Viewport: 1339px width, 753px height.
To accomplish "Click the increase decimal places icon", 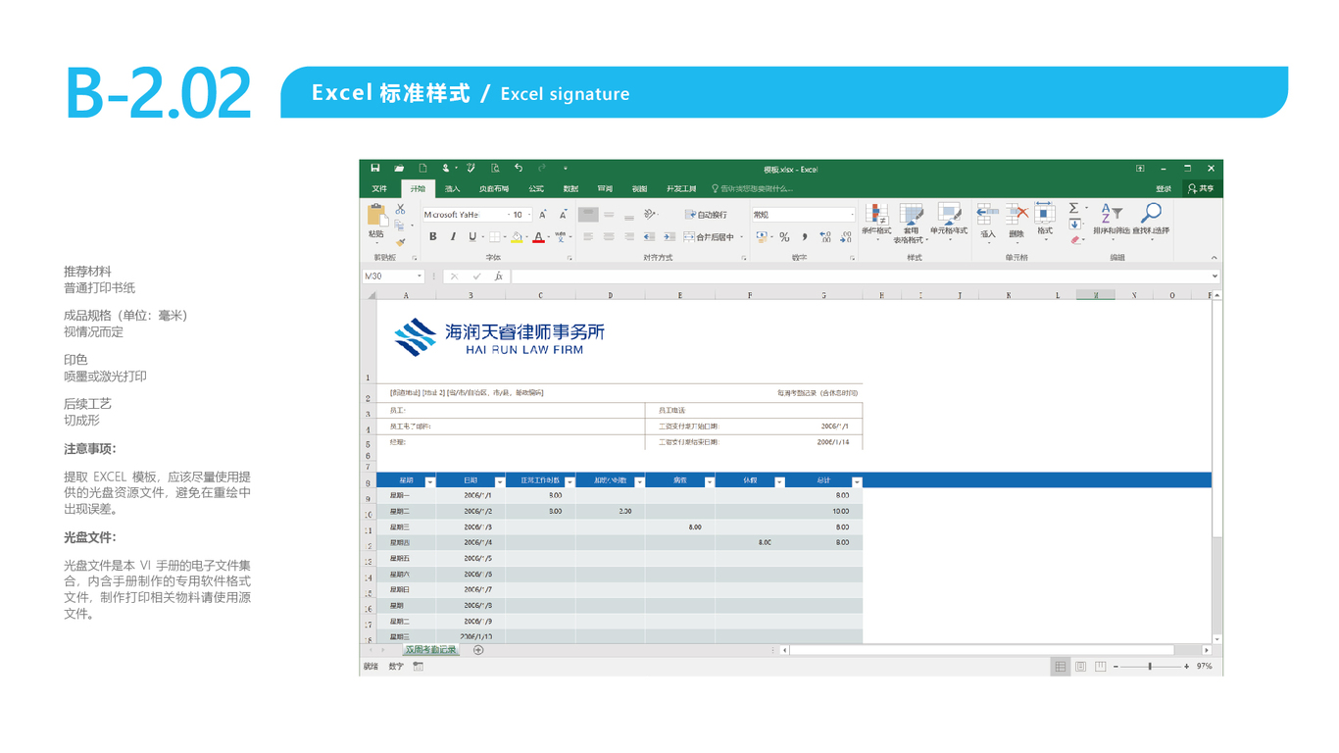I will [825, 236].
